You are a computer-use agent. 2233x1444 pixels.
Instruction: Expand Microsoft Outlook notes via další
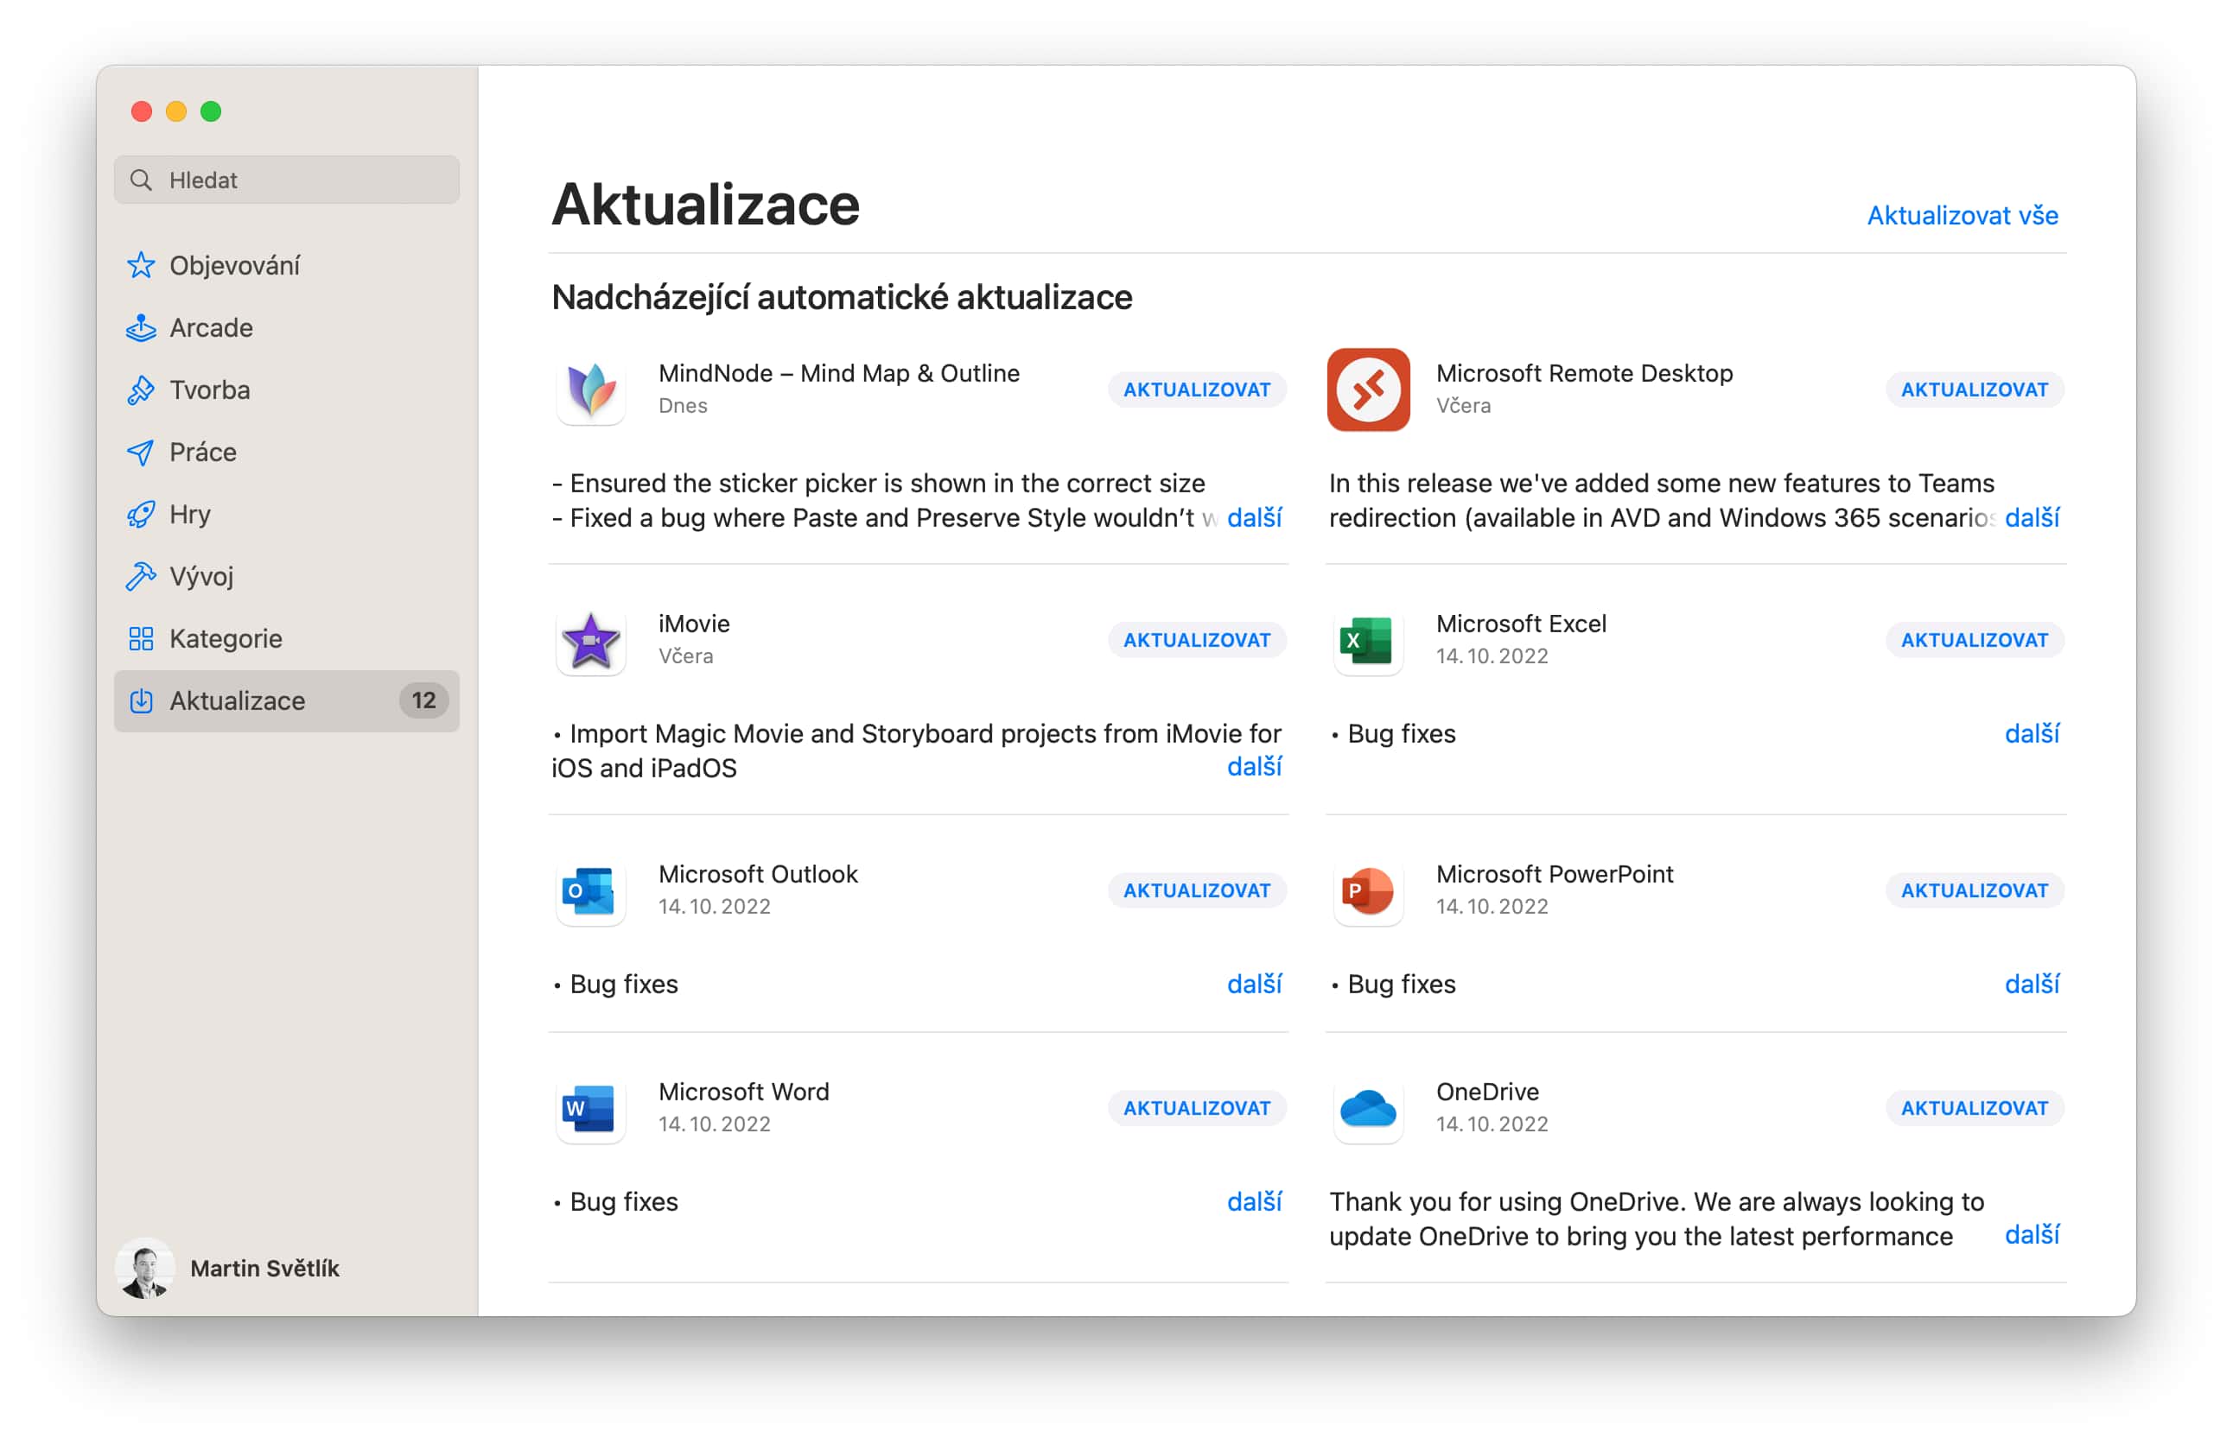click(1255, 985)
